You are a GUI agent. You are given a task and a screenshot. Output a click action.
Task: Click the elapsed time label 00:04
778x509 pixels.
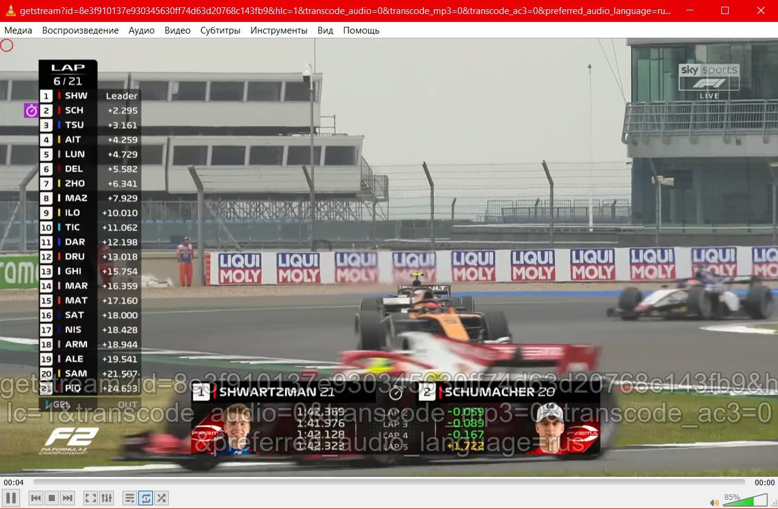[13, 482]
